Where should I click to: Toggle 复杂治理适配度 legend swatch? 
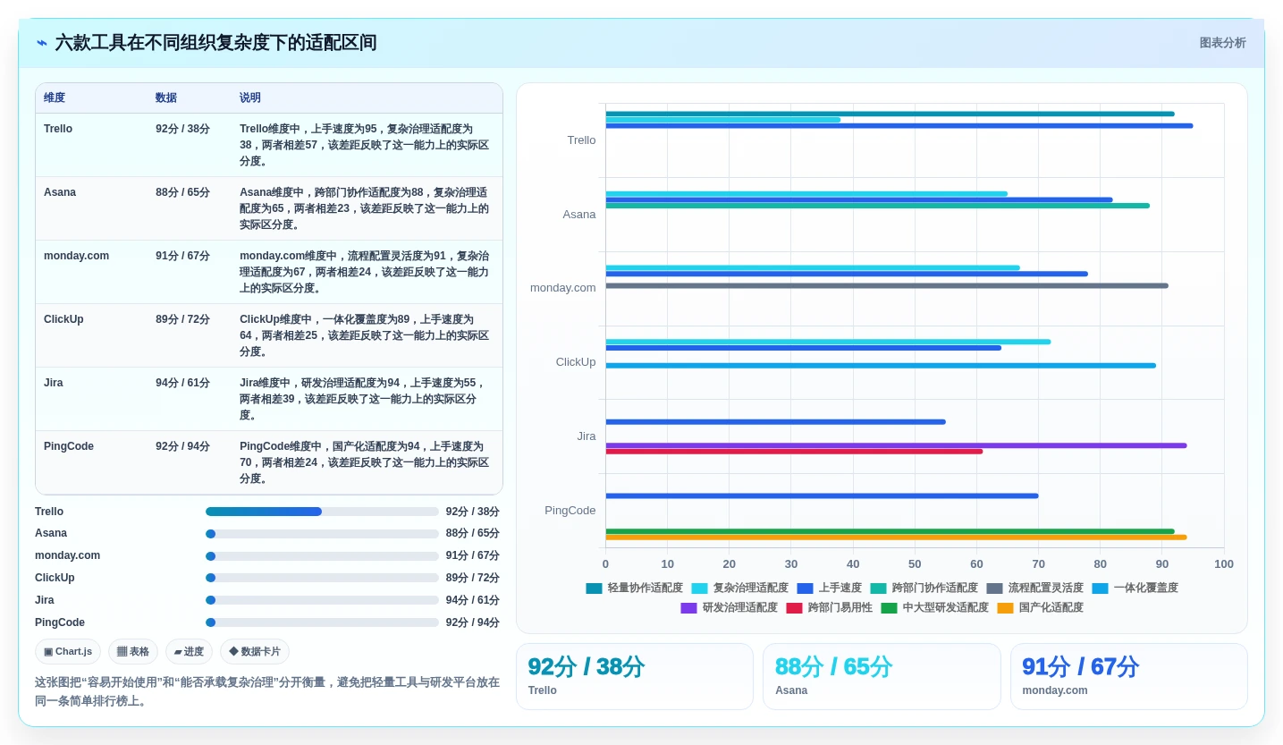click(699, 588)
